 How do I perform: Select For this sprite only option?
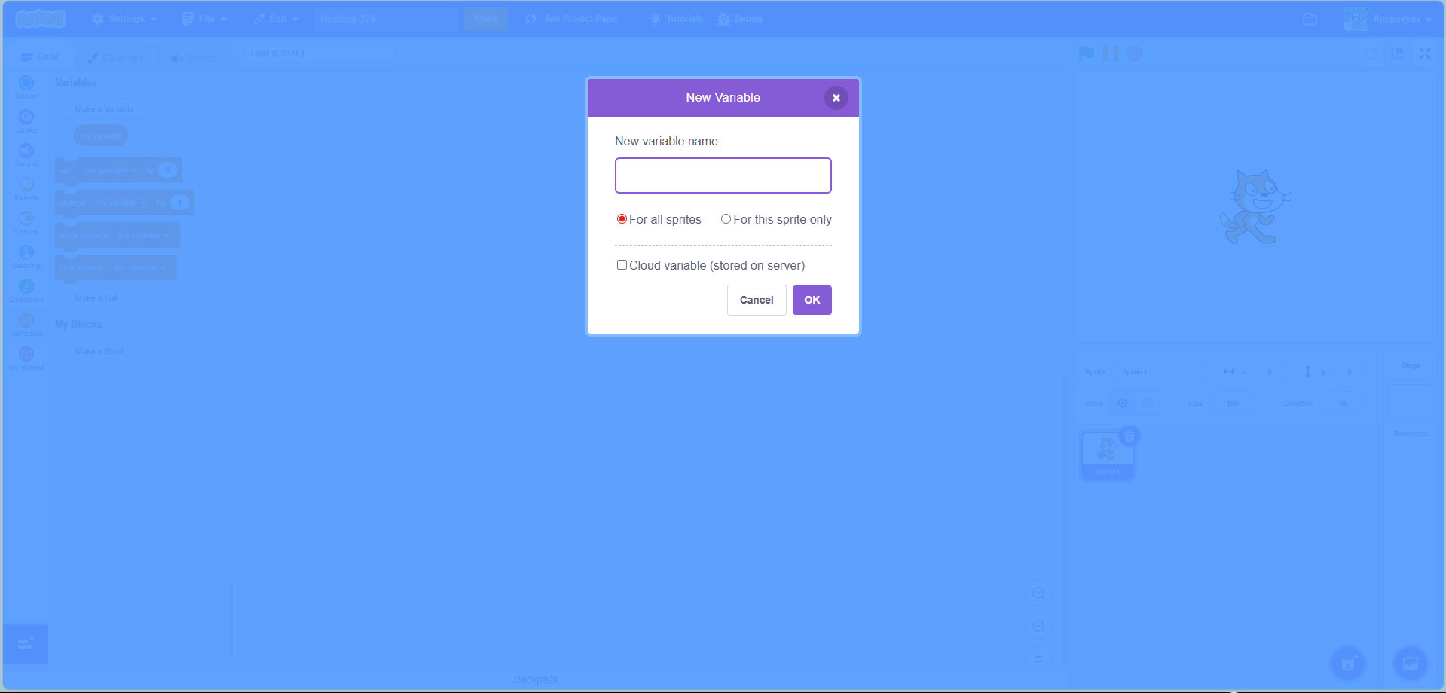coord(726,219)
